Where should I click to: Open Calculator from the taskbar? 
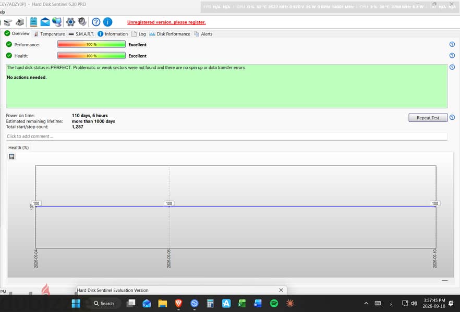point(210,304)
